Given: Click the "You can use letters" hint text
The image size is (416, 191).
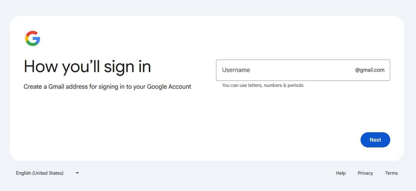Looking at the screenshot, I should (x=262, y=85).
